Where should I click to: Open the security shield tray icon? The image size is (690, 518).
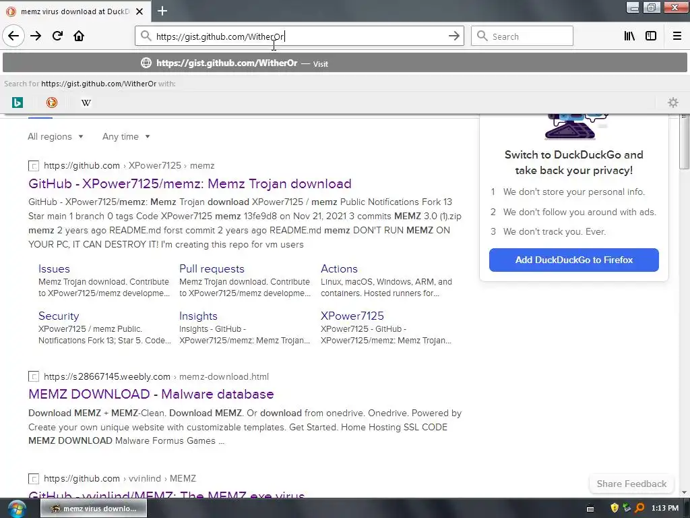pos(615,509)
